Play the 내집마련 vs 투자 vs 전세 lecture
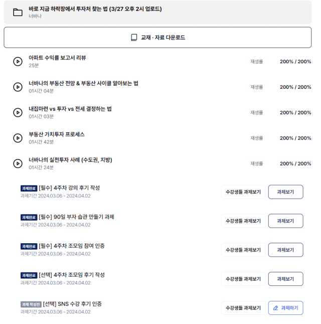321x324 pixels. pos(18,113)
